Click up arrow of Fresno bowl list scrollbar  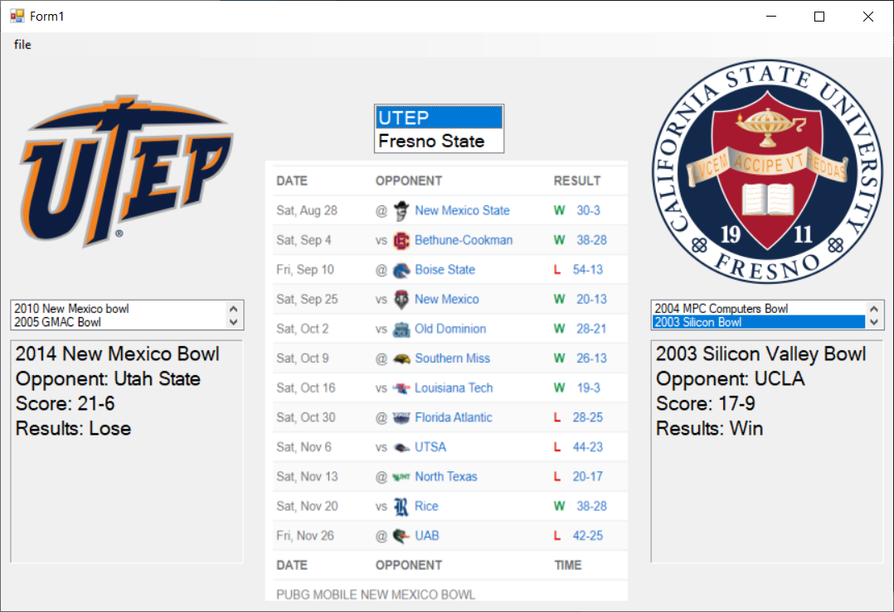coord(874,309)
